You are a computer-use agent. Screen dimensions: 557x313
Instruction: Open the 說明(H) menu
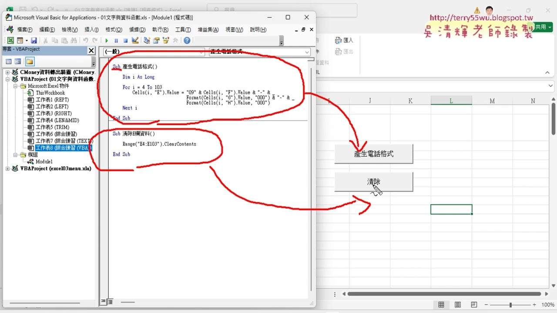(x=258, y=30)
